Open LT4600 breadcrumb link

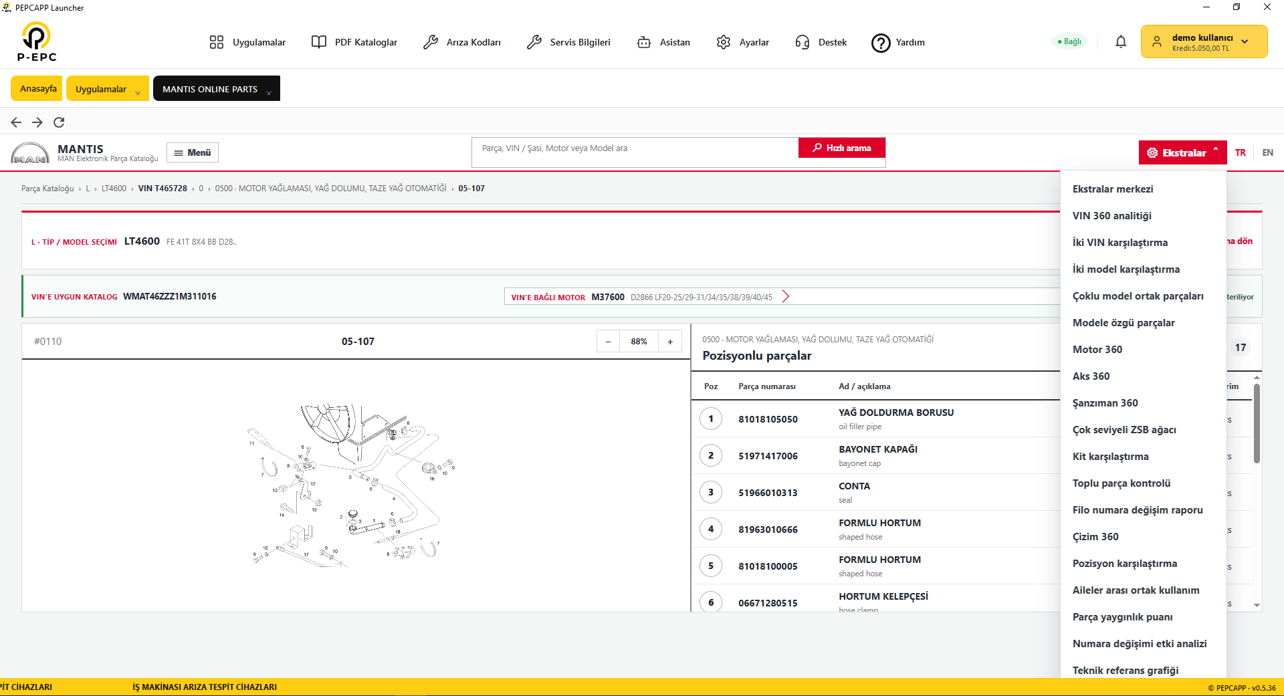tap(114, 189)
